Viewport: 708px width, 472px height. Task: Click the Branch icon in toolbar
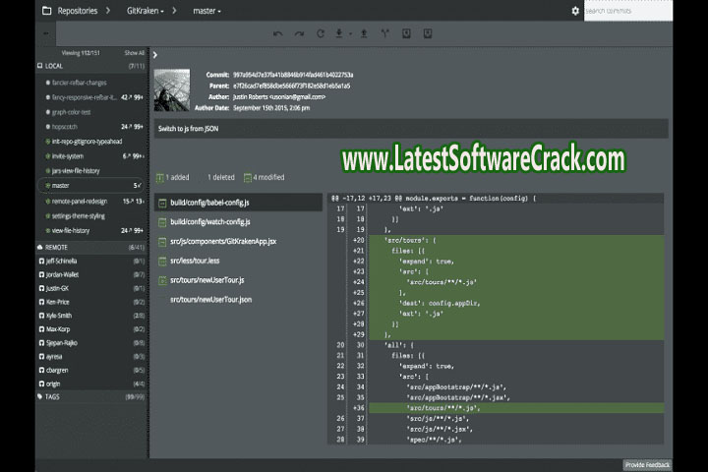click(x=384, y=33)
